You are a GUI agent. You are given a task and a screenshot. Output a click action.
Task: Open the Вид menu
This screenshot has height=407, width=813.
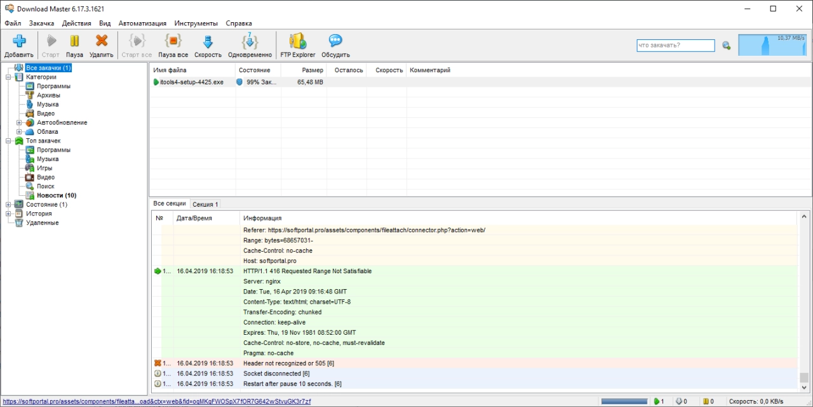(x=105, y=23)
